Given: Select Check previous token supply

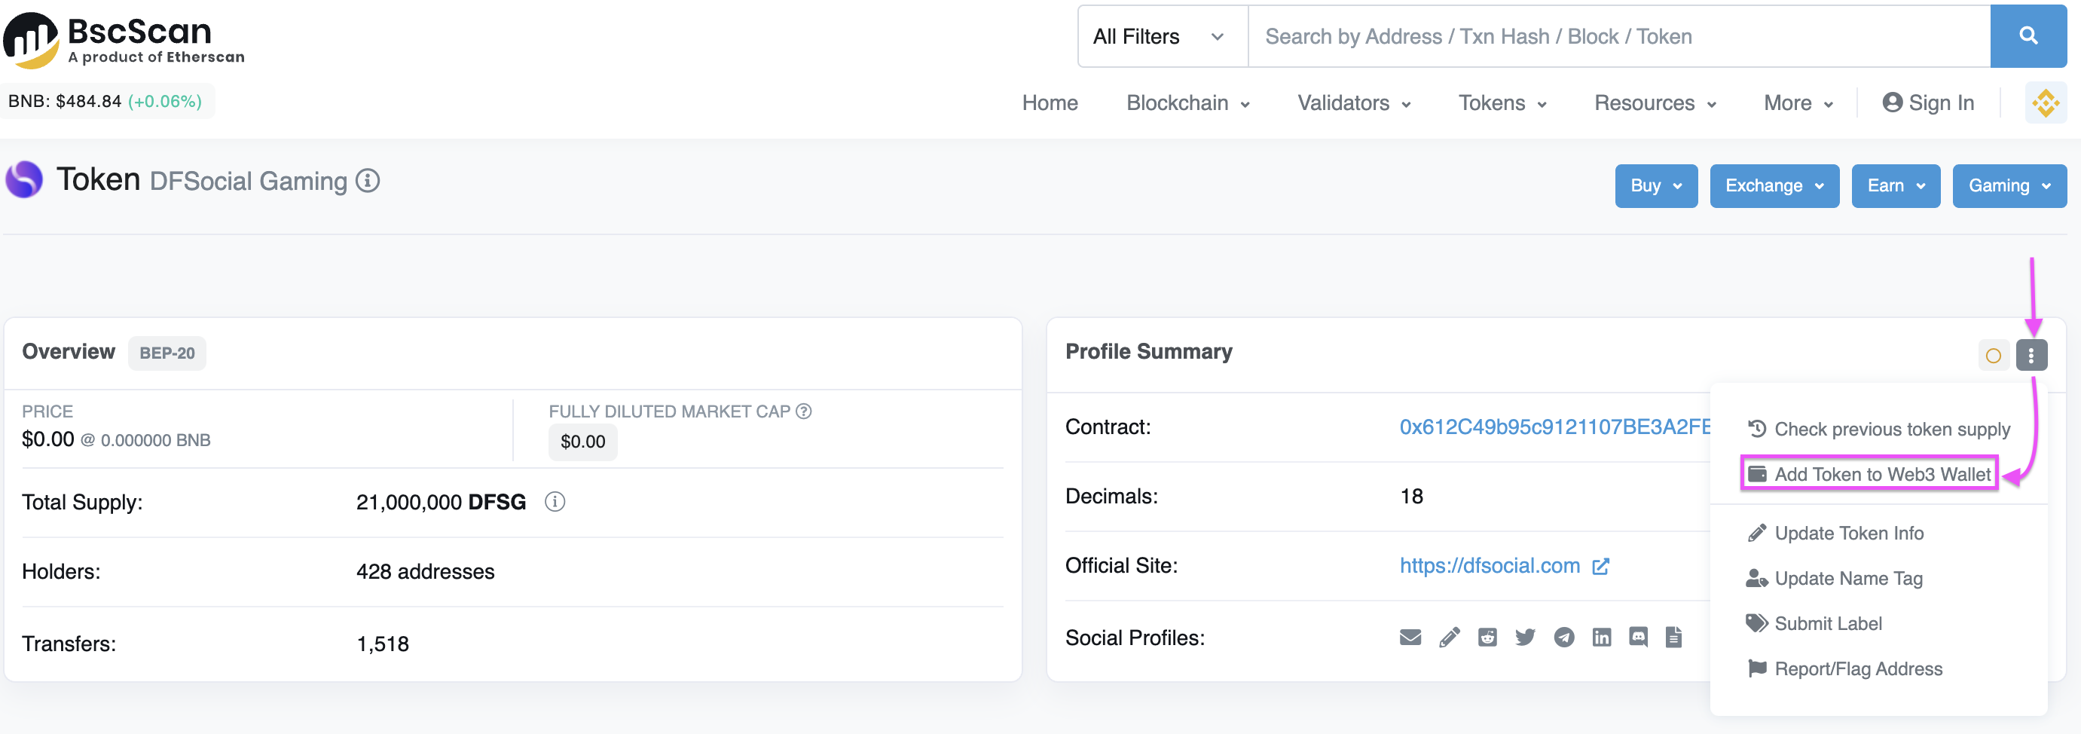Looking at the screenshot, I should click(1878, 430).
